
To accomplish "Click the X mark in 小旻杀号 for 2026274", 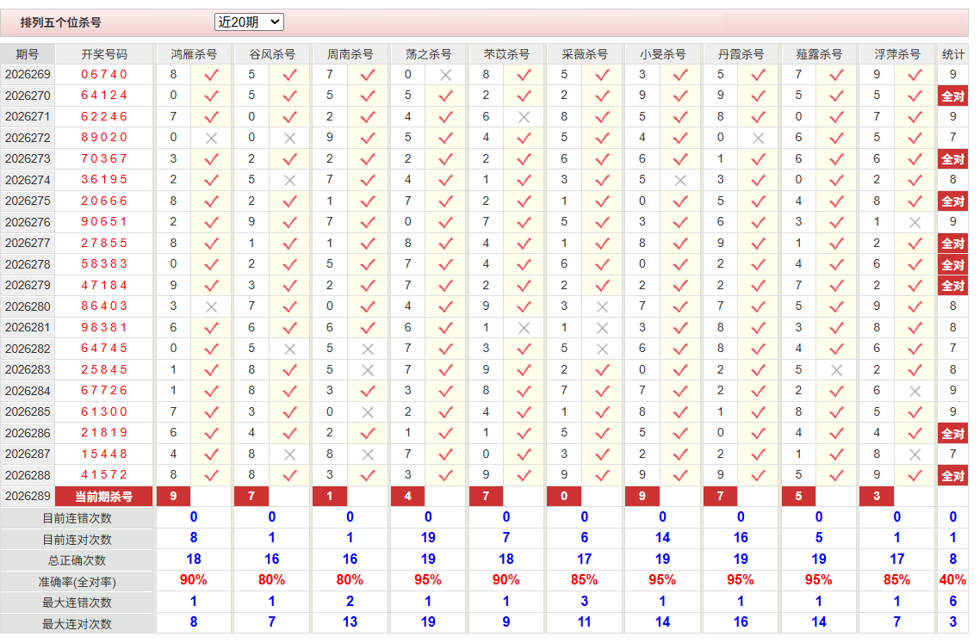I will pos(680,180).
